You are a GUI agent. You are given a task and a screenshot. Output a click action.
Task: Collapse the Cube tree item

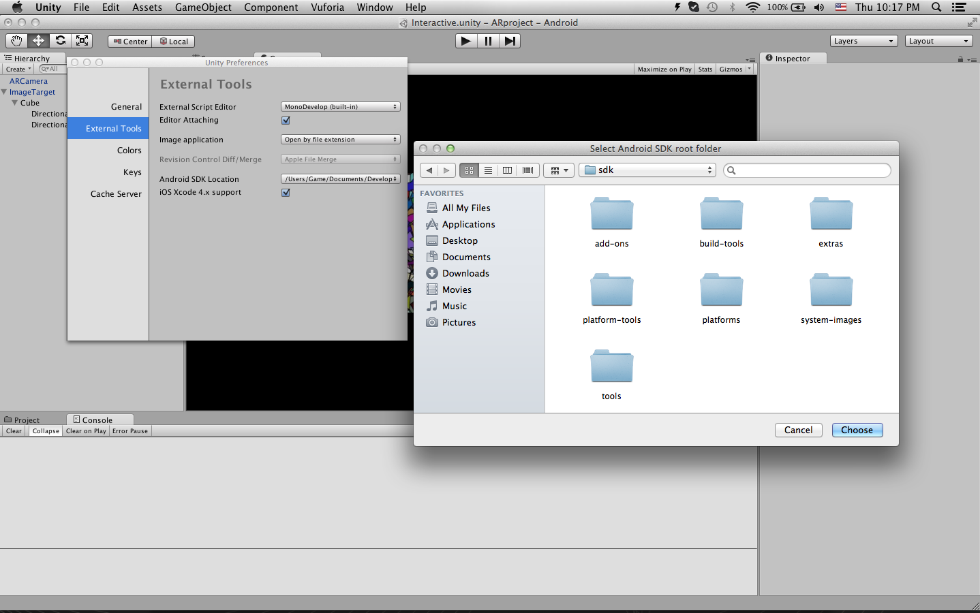point(15,103)
